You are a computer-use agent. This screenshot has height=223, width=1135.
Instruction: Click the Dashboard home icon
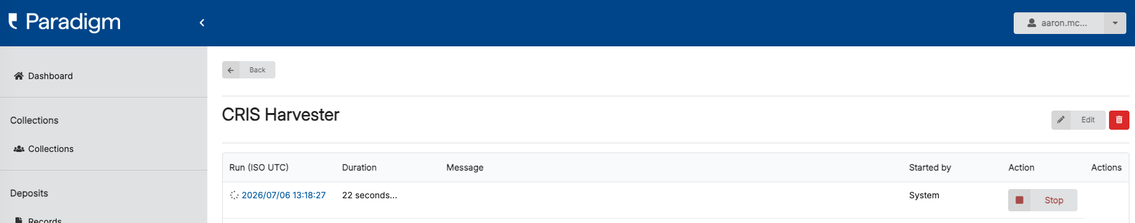(19, 76)
